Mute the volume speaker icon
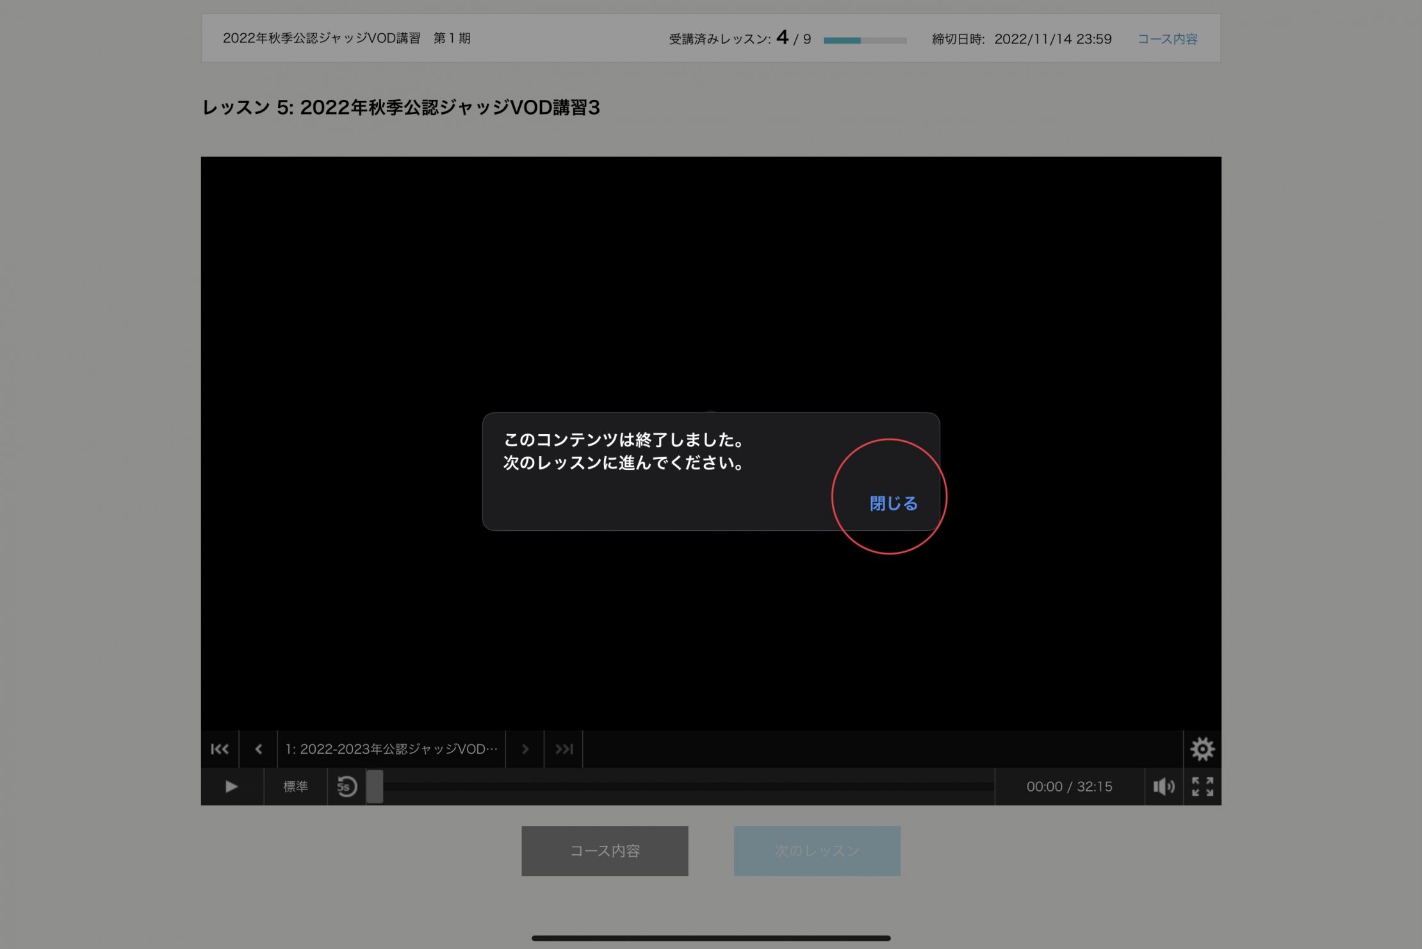This screenshot has width=1422, height=949. [x=1163, y=786]
